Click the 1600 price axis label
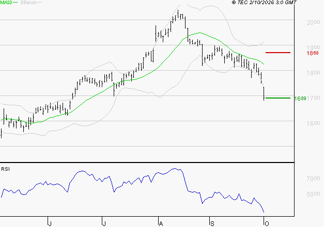 click(x=313, y=123)
